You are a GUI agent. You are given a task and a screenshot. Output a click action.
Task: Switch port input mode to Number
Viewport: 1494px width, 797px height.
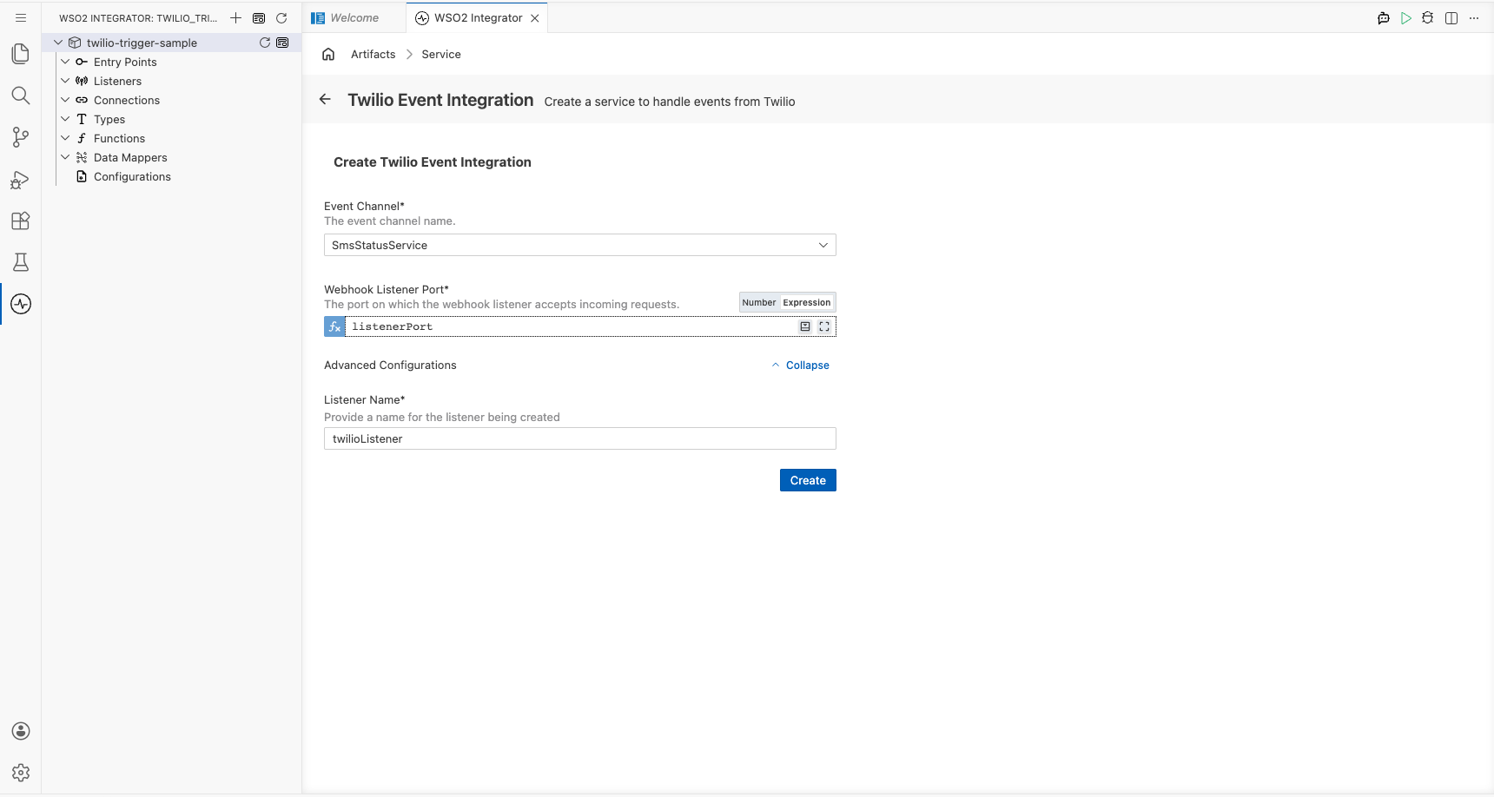click(x=759, y=302)
